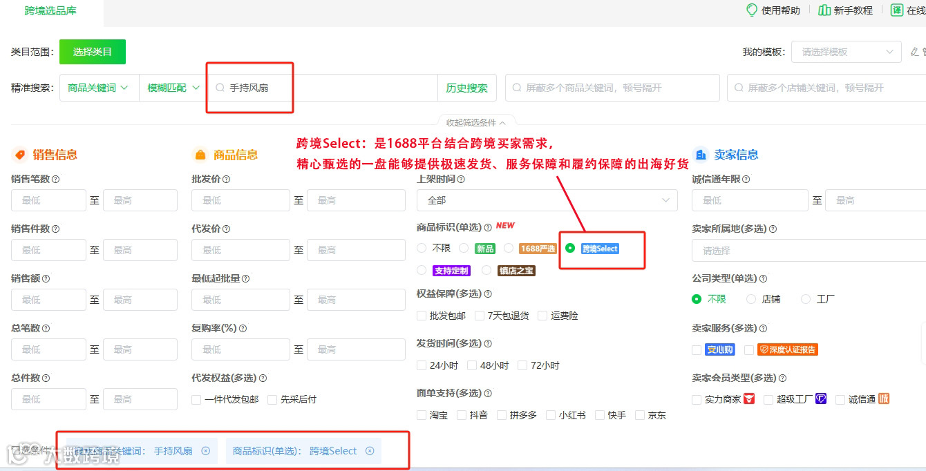This screenshot has height=471, width=926.
Task: Open the 上架时间 全部 dropdown
Action: (x=547, y=200)
